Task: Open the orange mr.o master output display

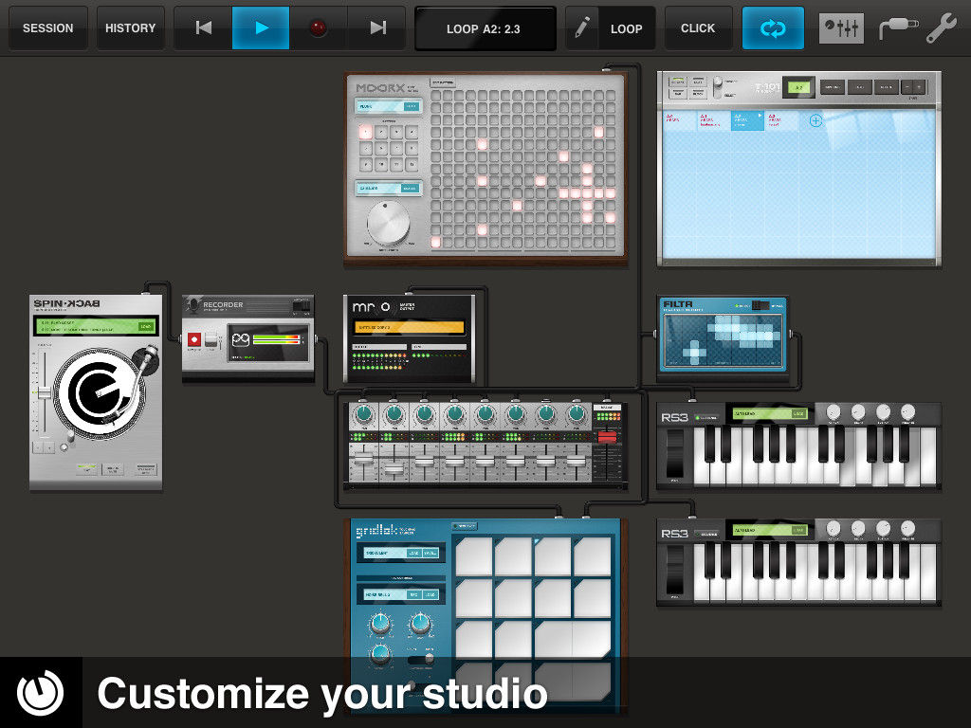Action: (409, 327)
